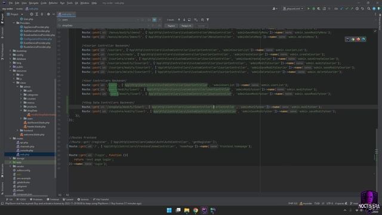Open Project panel gear options

(x=48, y=14)
